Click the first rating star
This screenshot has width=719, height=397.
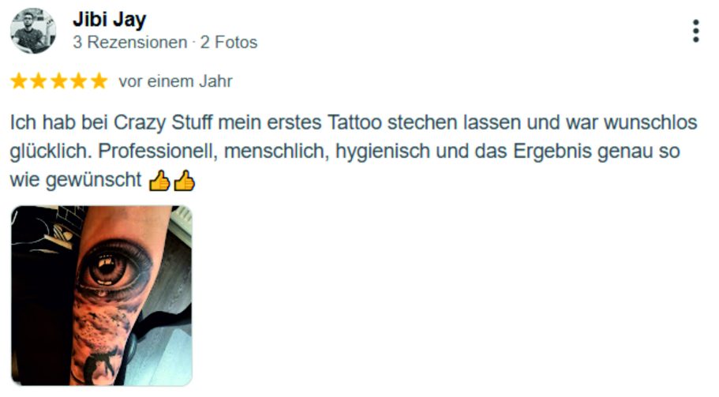pyautogui.click(x=19, y=81)
